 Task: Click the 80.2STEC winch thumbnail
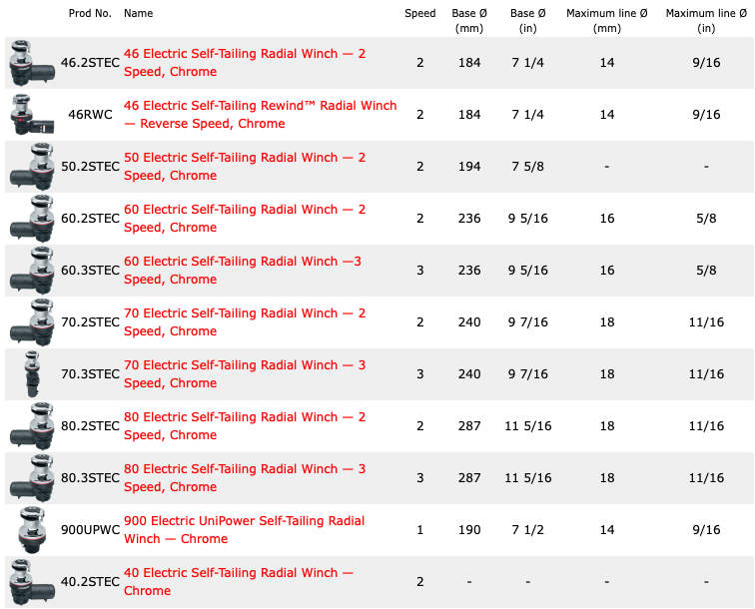point(30,425)
